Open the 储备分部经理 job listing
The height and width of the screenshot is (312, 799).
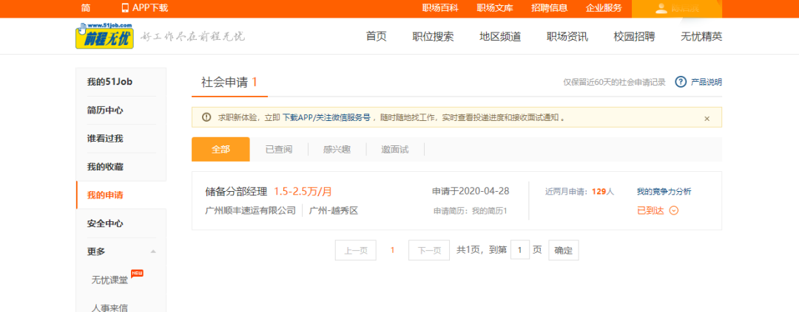(x=236, y=192)
